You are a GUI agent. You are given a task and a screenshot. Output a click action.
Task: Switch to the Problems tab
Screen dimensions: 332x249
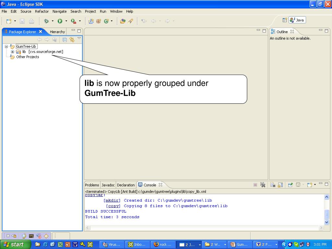92,185
